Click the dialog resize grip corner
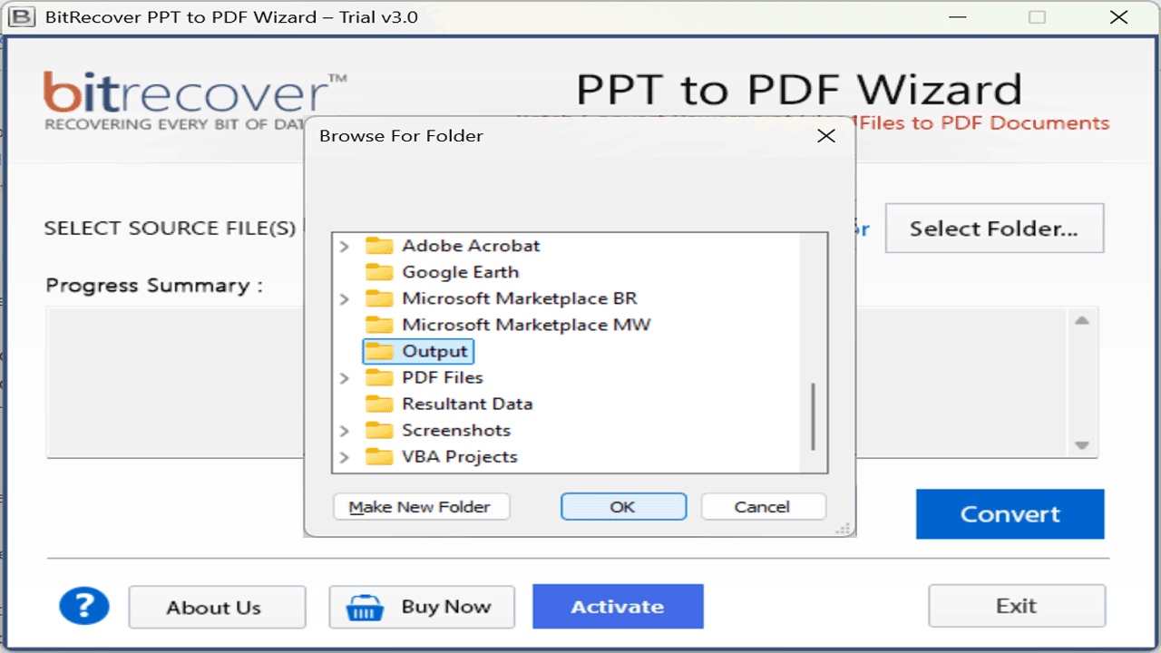Viewport: 1161px width, 653px height. pos(844,527)
